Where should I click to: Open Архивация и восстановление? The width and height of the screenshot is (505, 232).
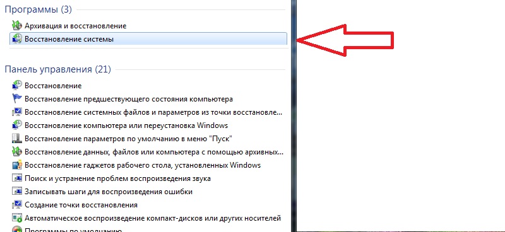75,26
